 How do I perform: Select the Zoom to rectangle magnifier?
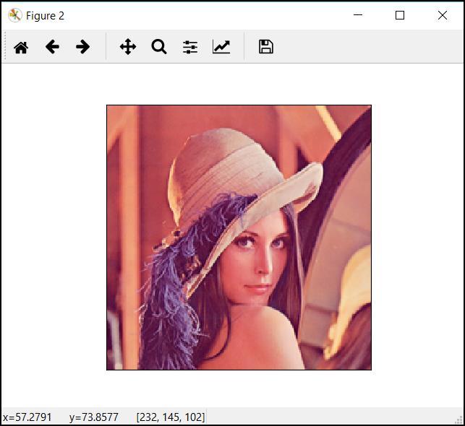(159, 47)
